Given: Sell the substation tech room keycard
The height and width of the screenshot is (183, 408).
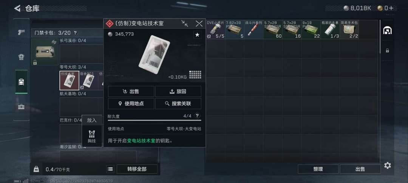Looking at the screenshot, I should coord(131,91).
